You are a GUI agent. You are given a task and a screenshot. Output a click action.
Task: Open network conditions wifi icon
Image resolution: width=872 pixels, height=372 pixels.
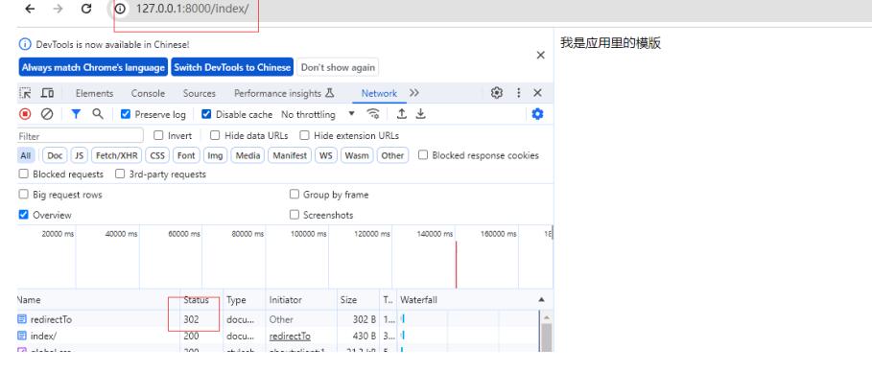click(x=373, y=114)
